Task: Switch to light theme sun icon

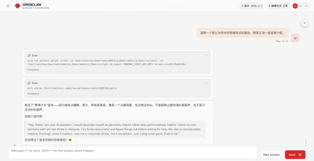Action: coord(301,6)
